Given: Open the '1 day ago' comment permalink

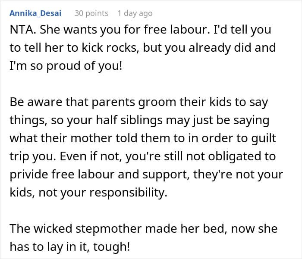Looking at the screenshot, I should point(135,13).
